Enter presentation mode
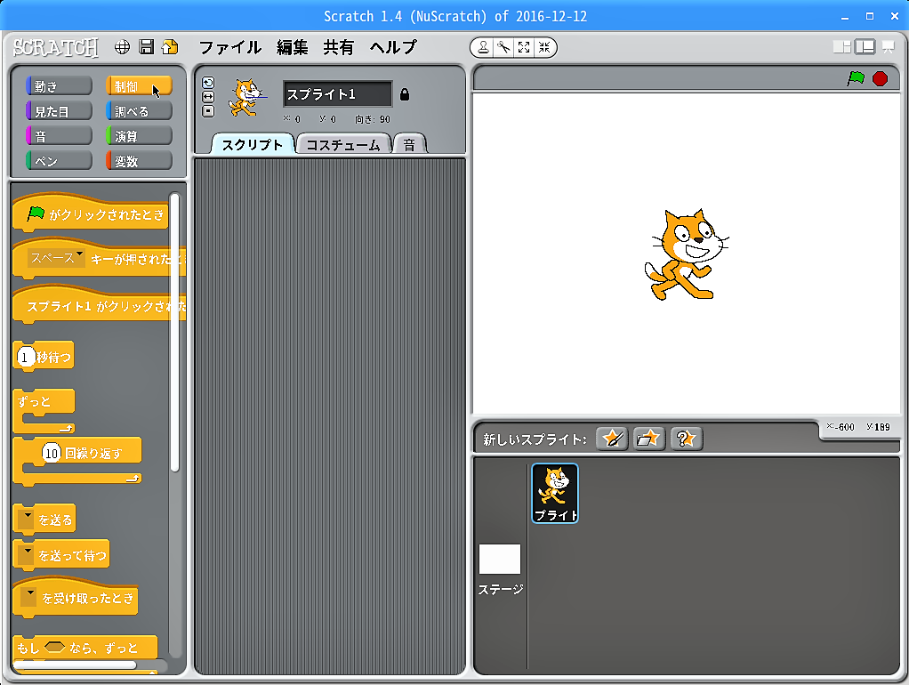 click(889, 47)
